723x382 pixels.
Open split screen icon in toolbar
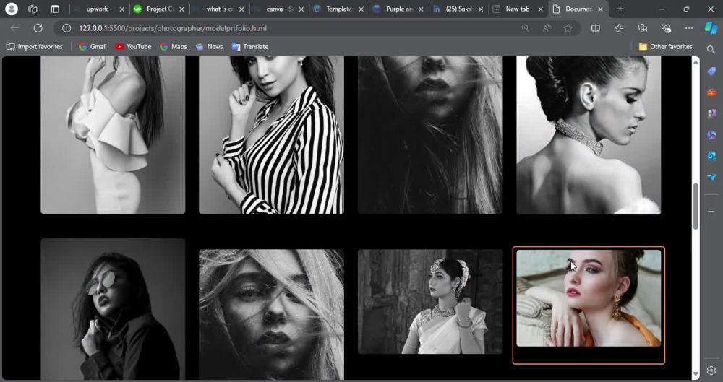point(596,28)
